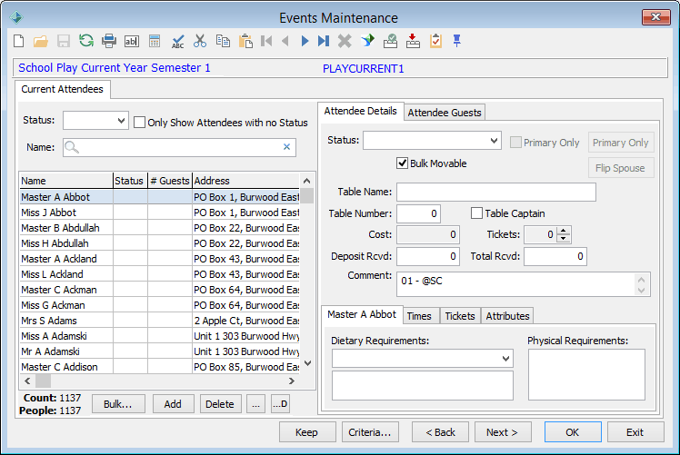
Task: Open the Attendee Guests tab
Action: [x=445, y=113]
